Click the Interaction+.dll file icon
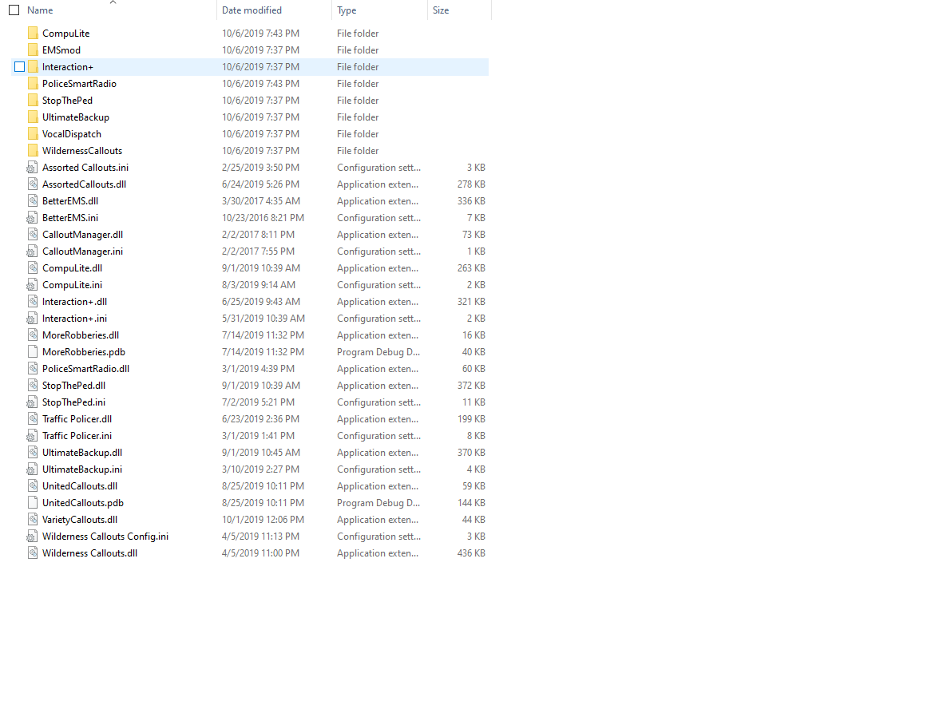 click(x=33, y=301)
